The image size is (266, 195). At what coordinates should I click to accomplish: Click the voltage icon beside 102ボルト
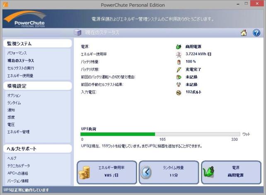pyautogui.click(x=179, y=92)
